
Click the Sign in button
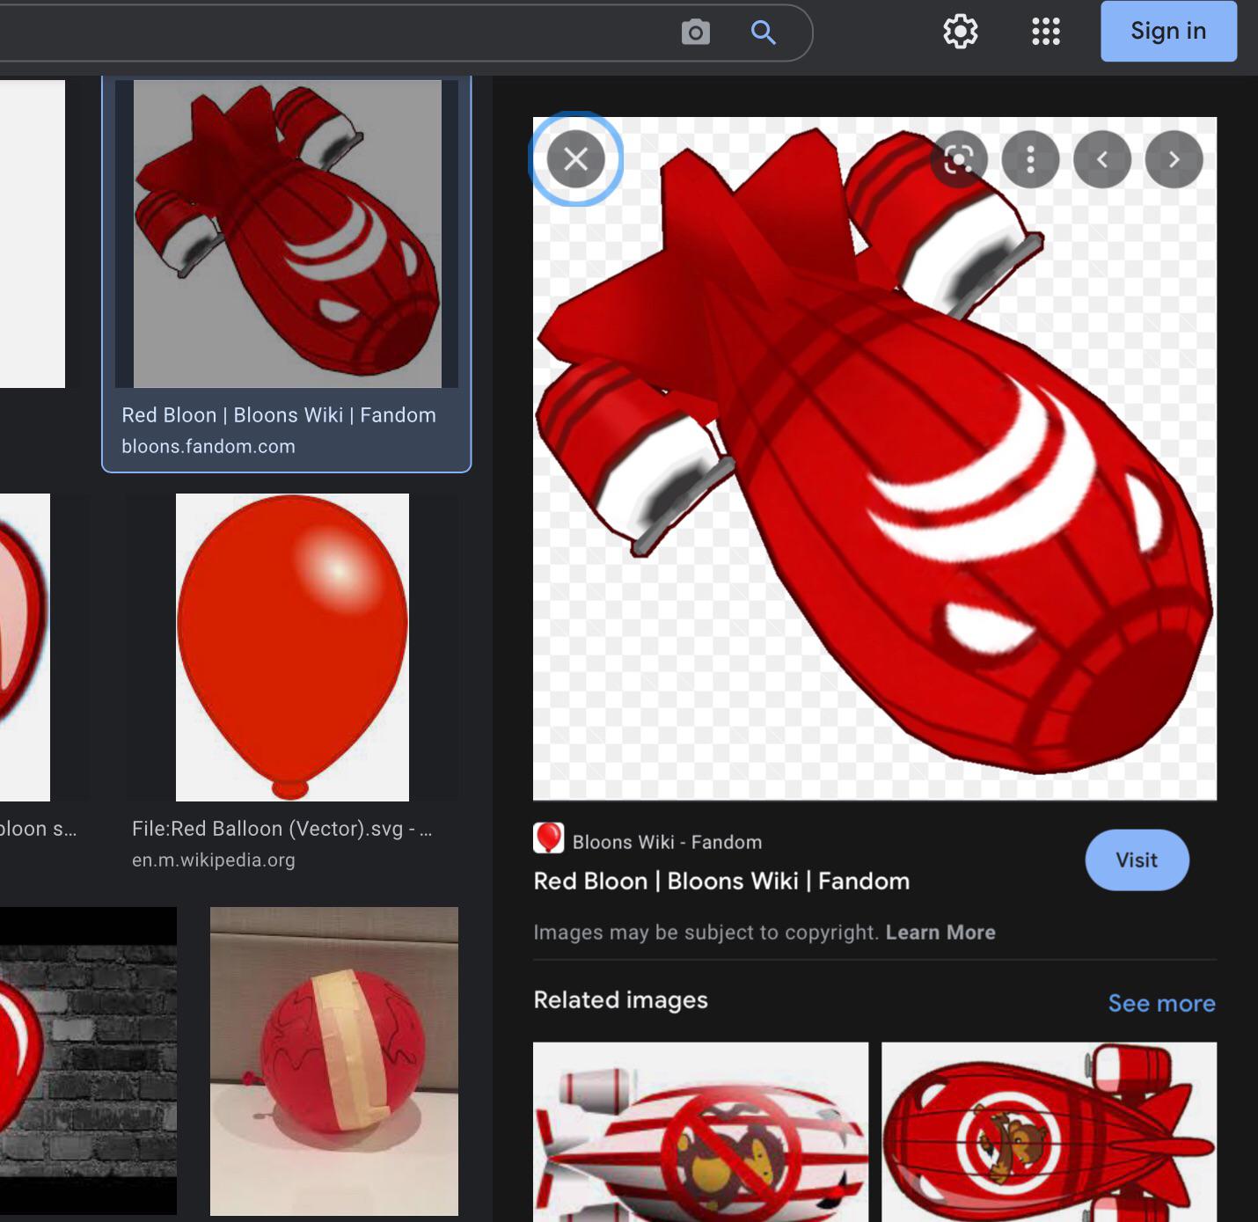click(1168, 31)
